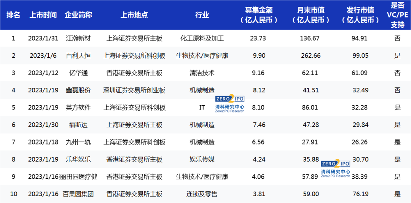Screen dimensions: 411x203
Task: Select company name 英方软件
Action: point(78,108)
